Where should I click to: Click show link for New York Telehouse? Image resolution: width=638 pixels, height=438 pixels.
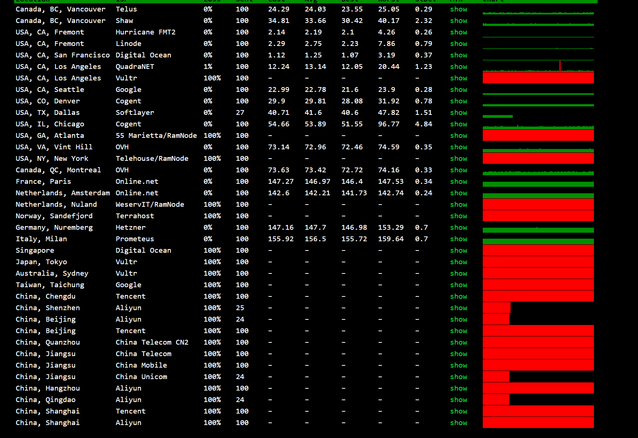point(458,159)
